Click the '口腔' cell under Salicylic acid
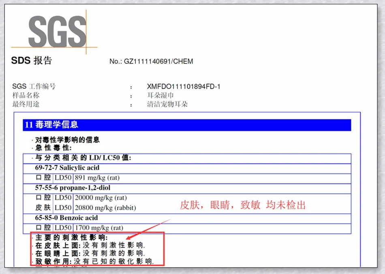The height and width of the screenshot is (274, 385). tap(43, 178)
